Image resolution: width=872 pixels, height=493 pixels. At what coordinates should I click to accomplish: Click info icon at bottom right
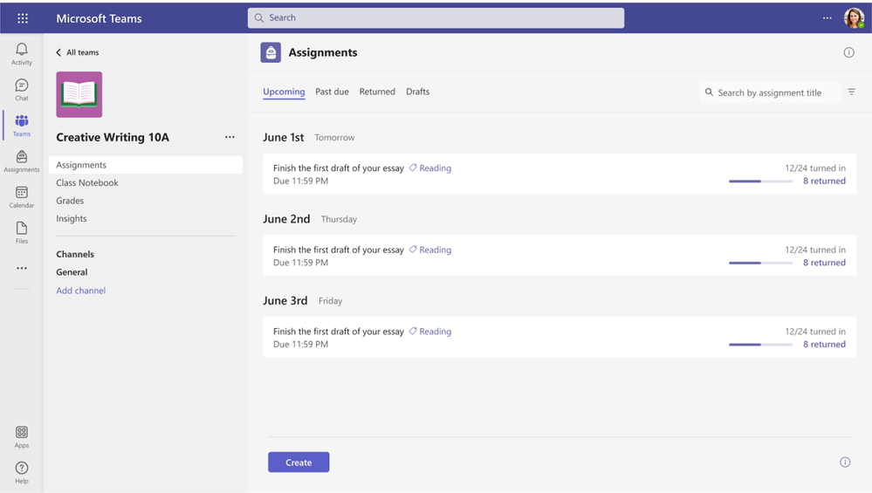point(845,462)
